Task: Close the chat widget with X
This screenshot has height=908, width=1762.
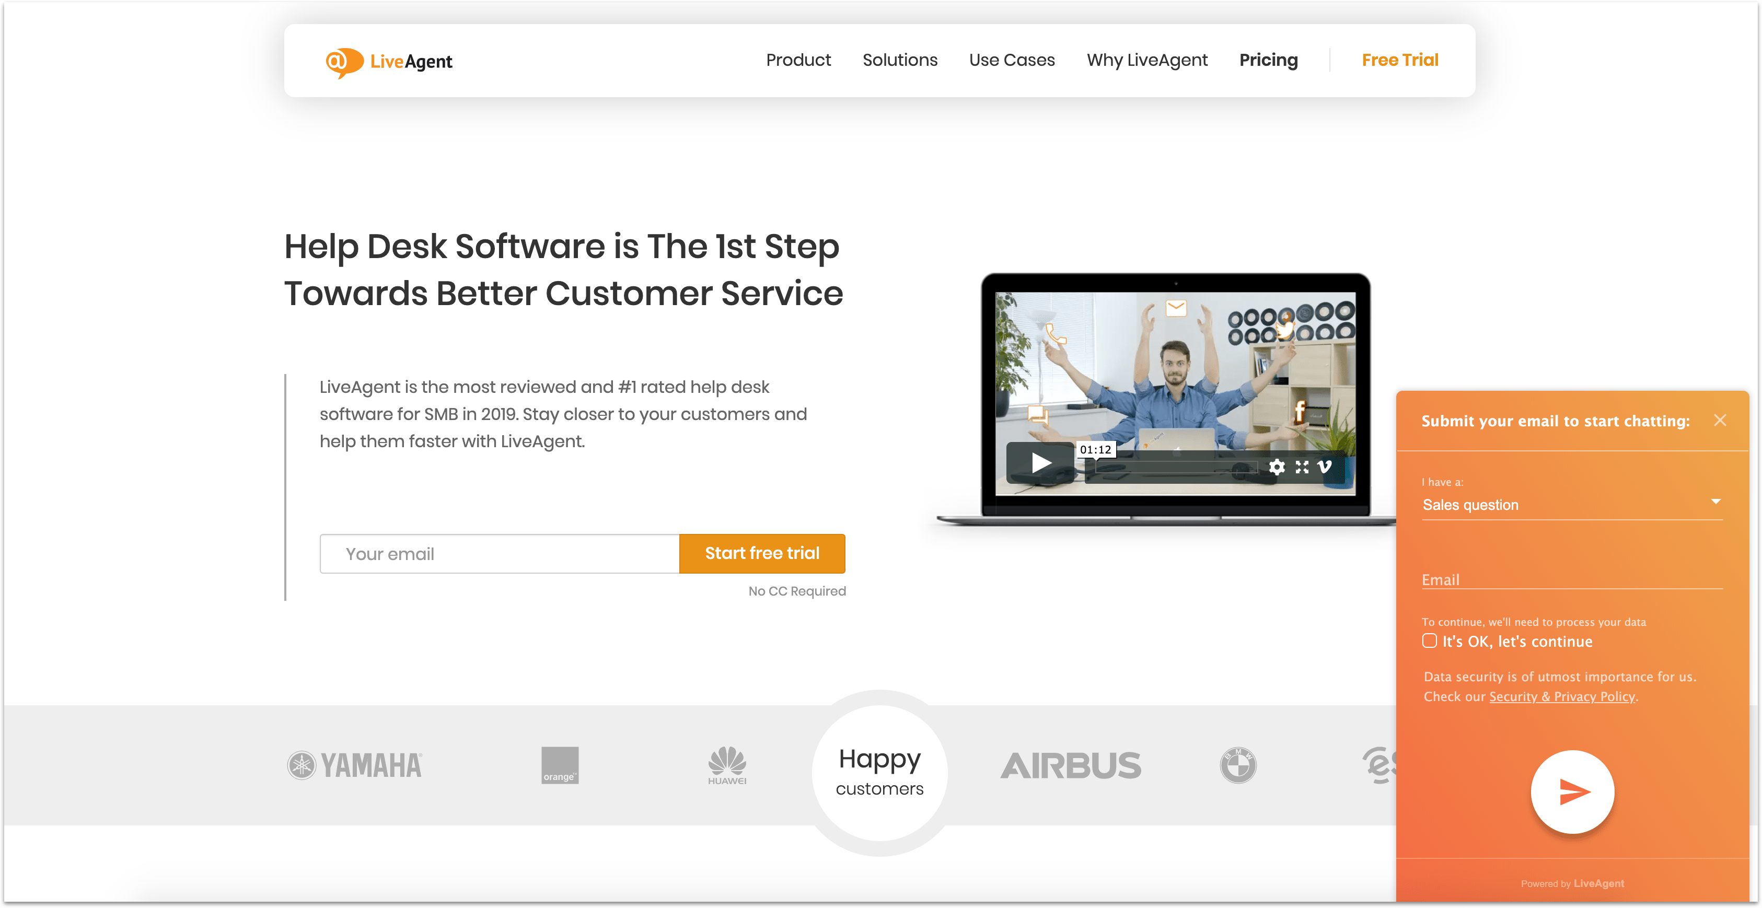Action: pos(1720,420)
